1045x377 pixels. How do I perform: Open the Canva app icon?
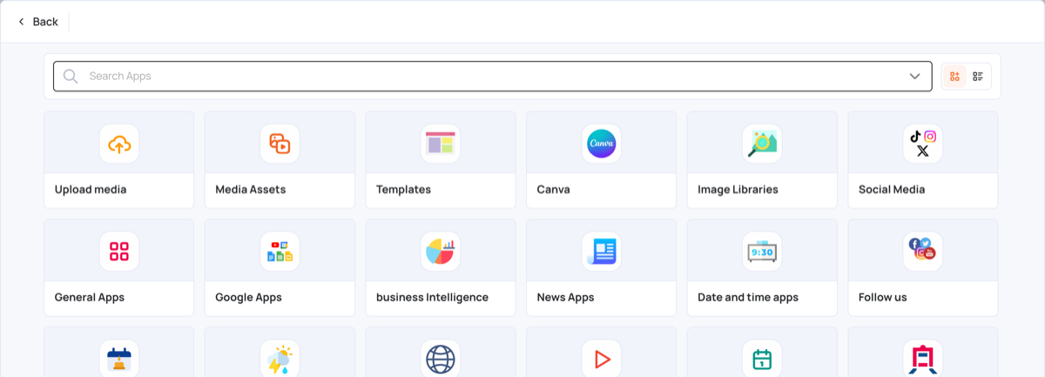click(x=602, y=144)
